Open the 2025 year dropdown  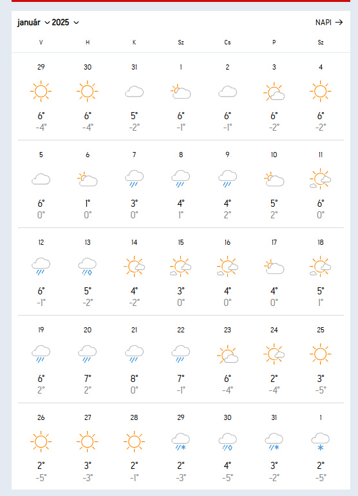click(x=65, y=23)
